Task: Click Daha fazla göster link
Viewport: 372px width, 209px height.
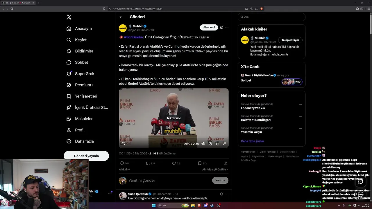Action: [253, 141]
